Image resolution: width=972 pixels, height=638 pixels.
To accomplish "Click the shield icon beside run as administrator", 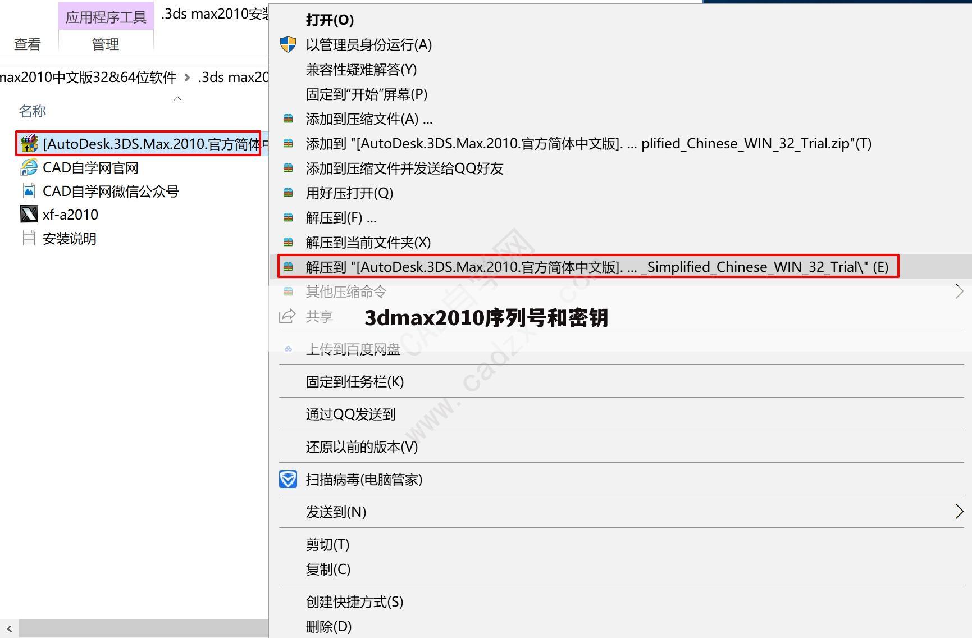I will pyautogui.click(x=288, y=44).
